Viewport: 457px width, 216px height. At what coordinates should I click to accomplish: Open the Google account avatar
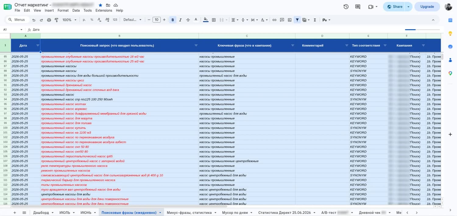448,7
